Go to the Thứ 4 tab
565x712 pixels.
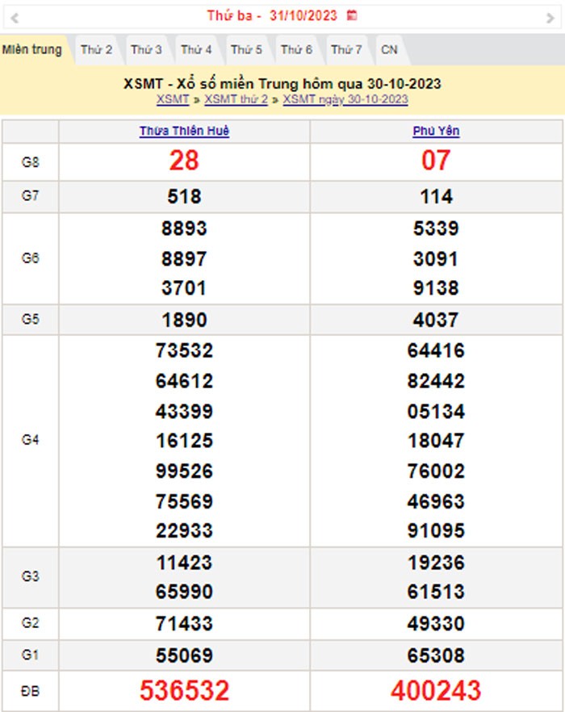click(196, 50)
